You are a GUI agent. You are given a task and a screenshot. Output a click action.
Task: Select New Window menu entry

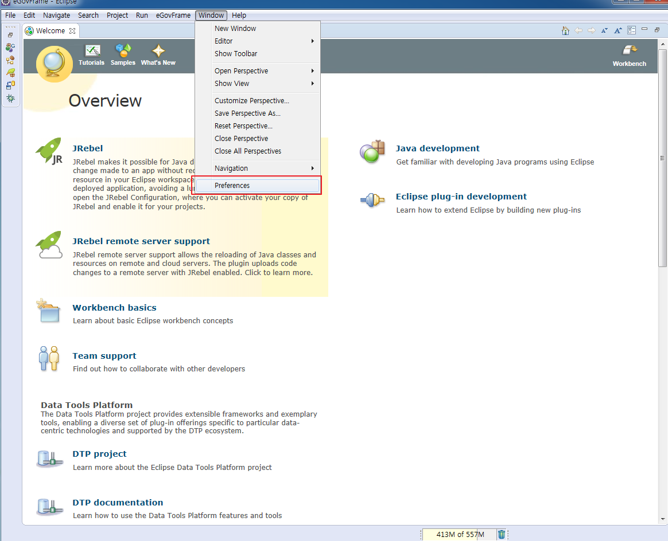(258, 28)
